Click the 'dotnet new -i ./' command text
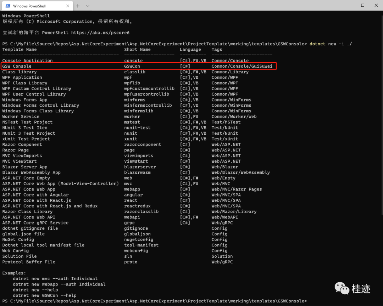The image size is (383, 306). [x=331, y=44]
